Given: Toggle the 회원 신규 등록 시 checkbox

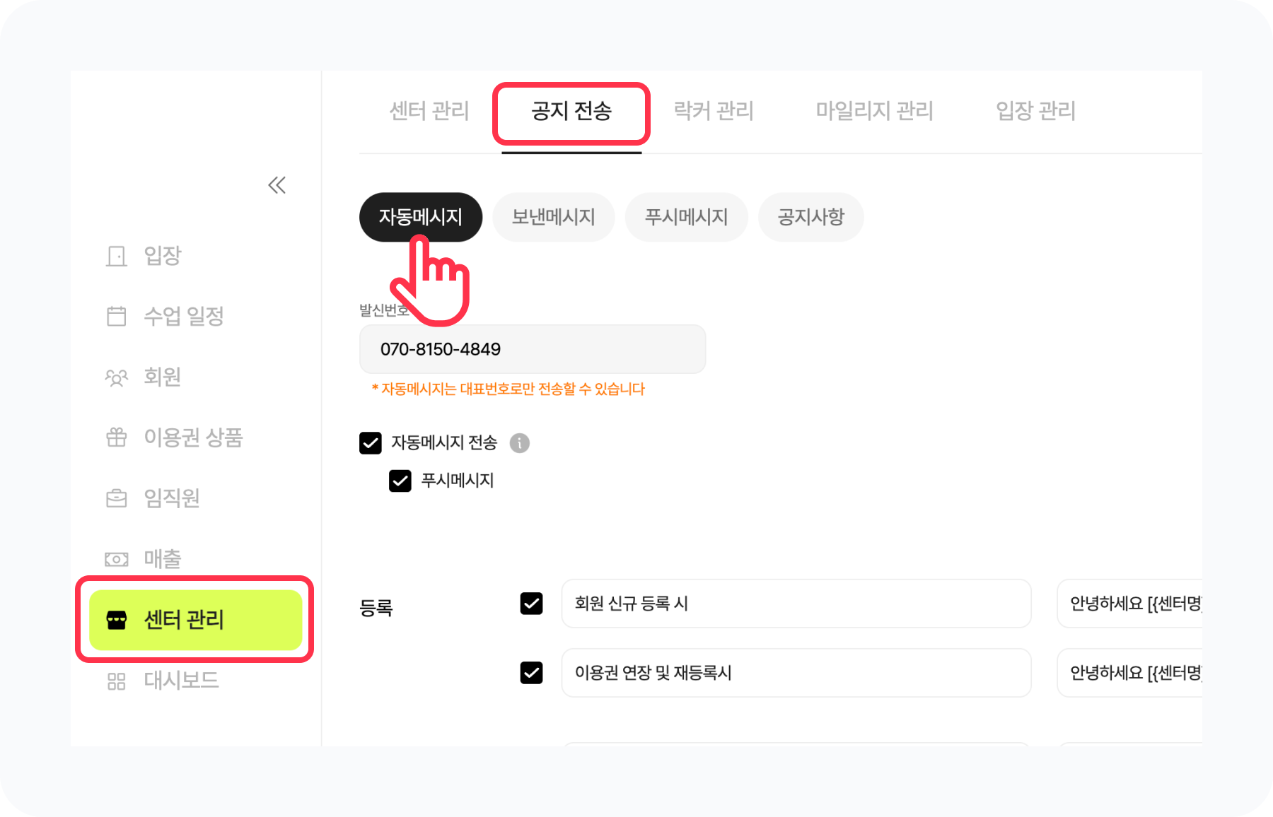Looking at the screenshot, I should [x=531, y=604].
